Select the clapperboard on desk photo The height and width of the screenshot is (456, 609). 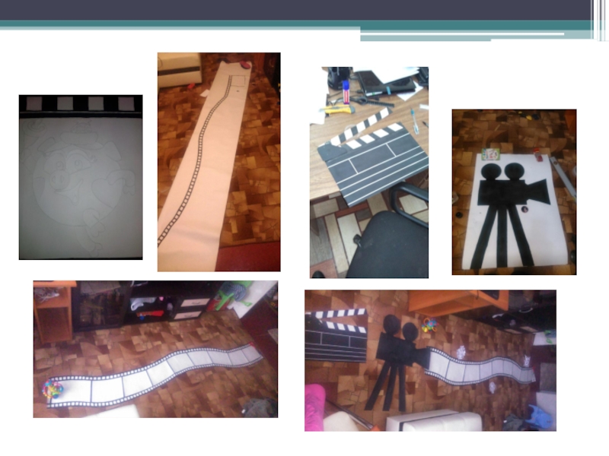pyautogui.click(x=369, y=173)
